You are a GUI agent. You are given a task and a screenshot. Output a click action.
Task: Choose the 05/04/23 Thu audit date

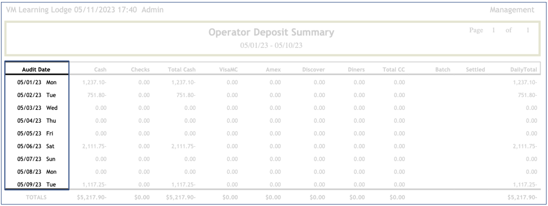click(37, 120)
